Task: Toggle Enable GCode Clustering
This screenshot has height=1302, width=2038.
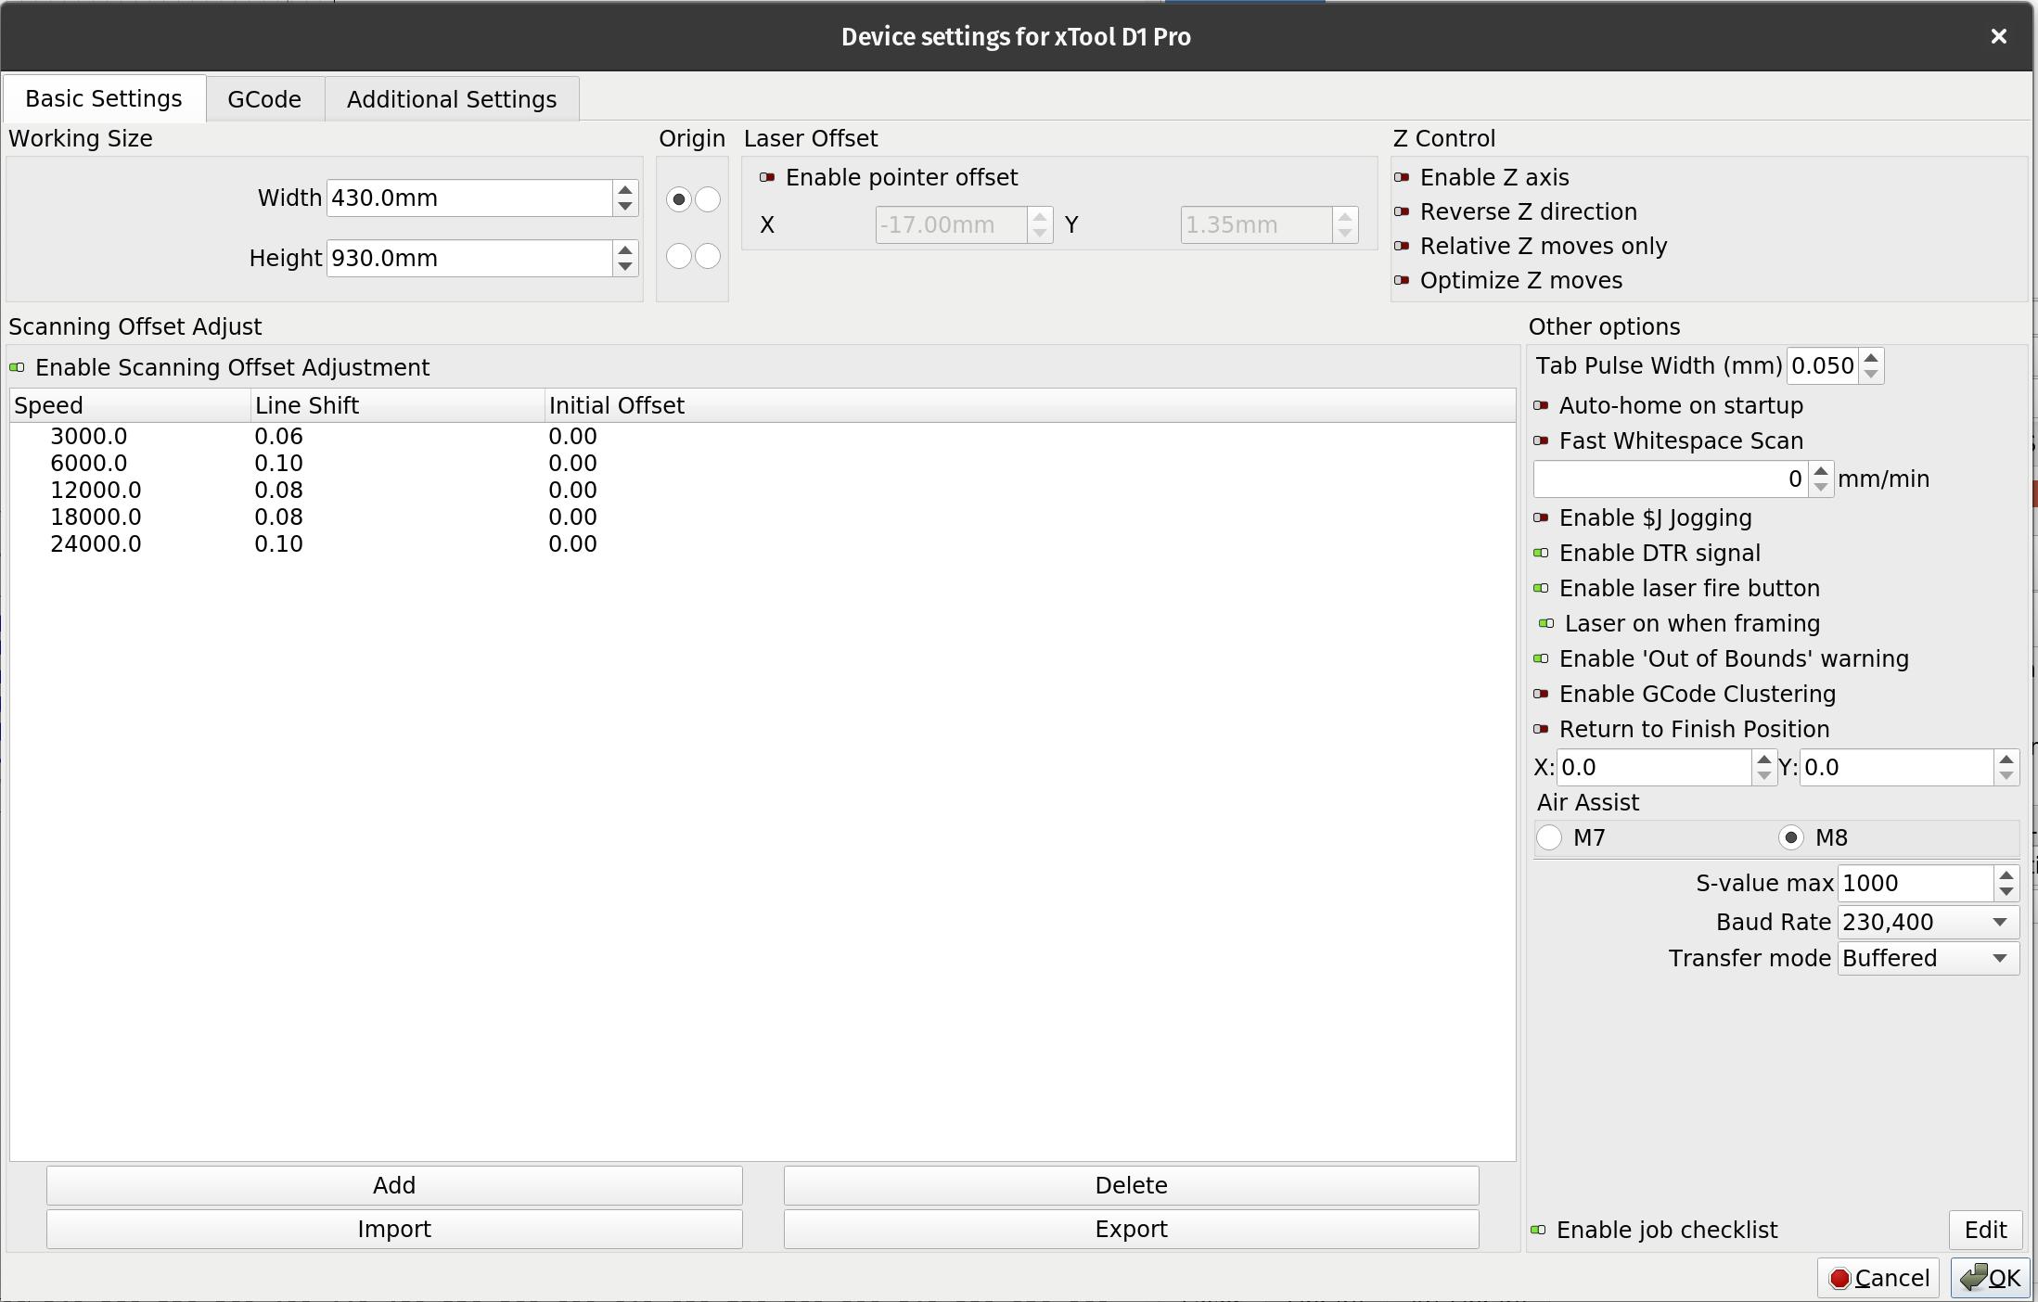Action: coord(1541,695)
